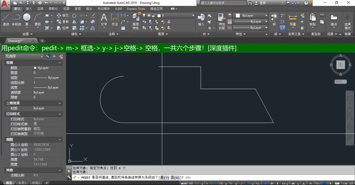Select the Polyline (多段线) tool
This screenshot has width=355, height=185.
[16, 19]
